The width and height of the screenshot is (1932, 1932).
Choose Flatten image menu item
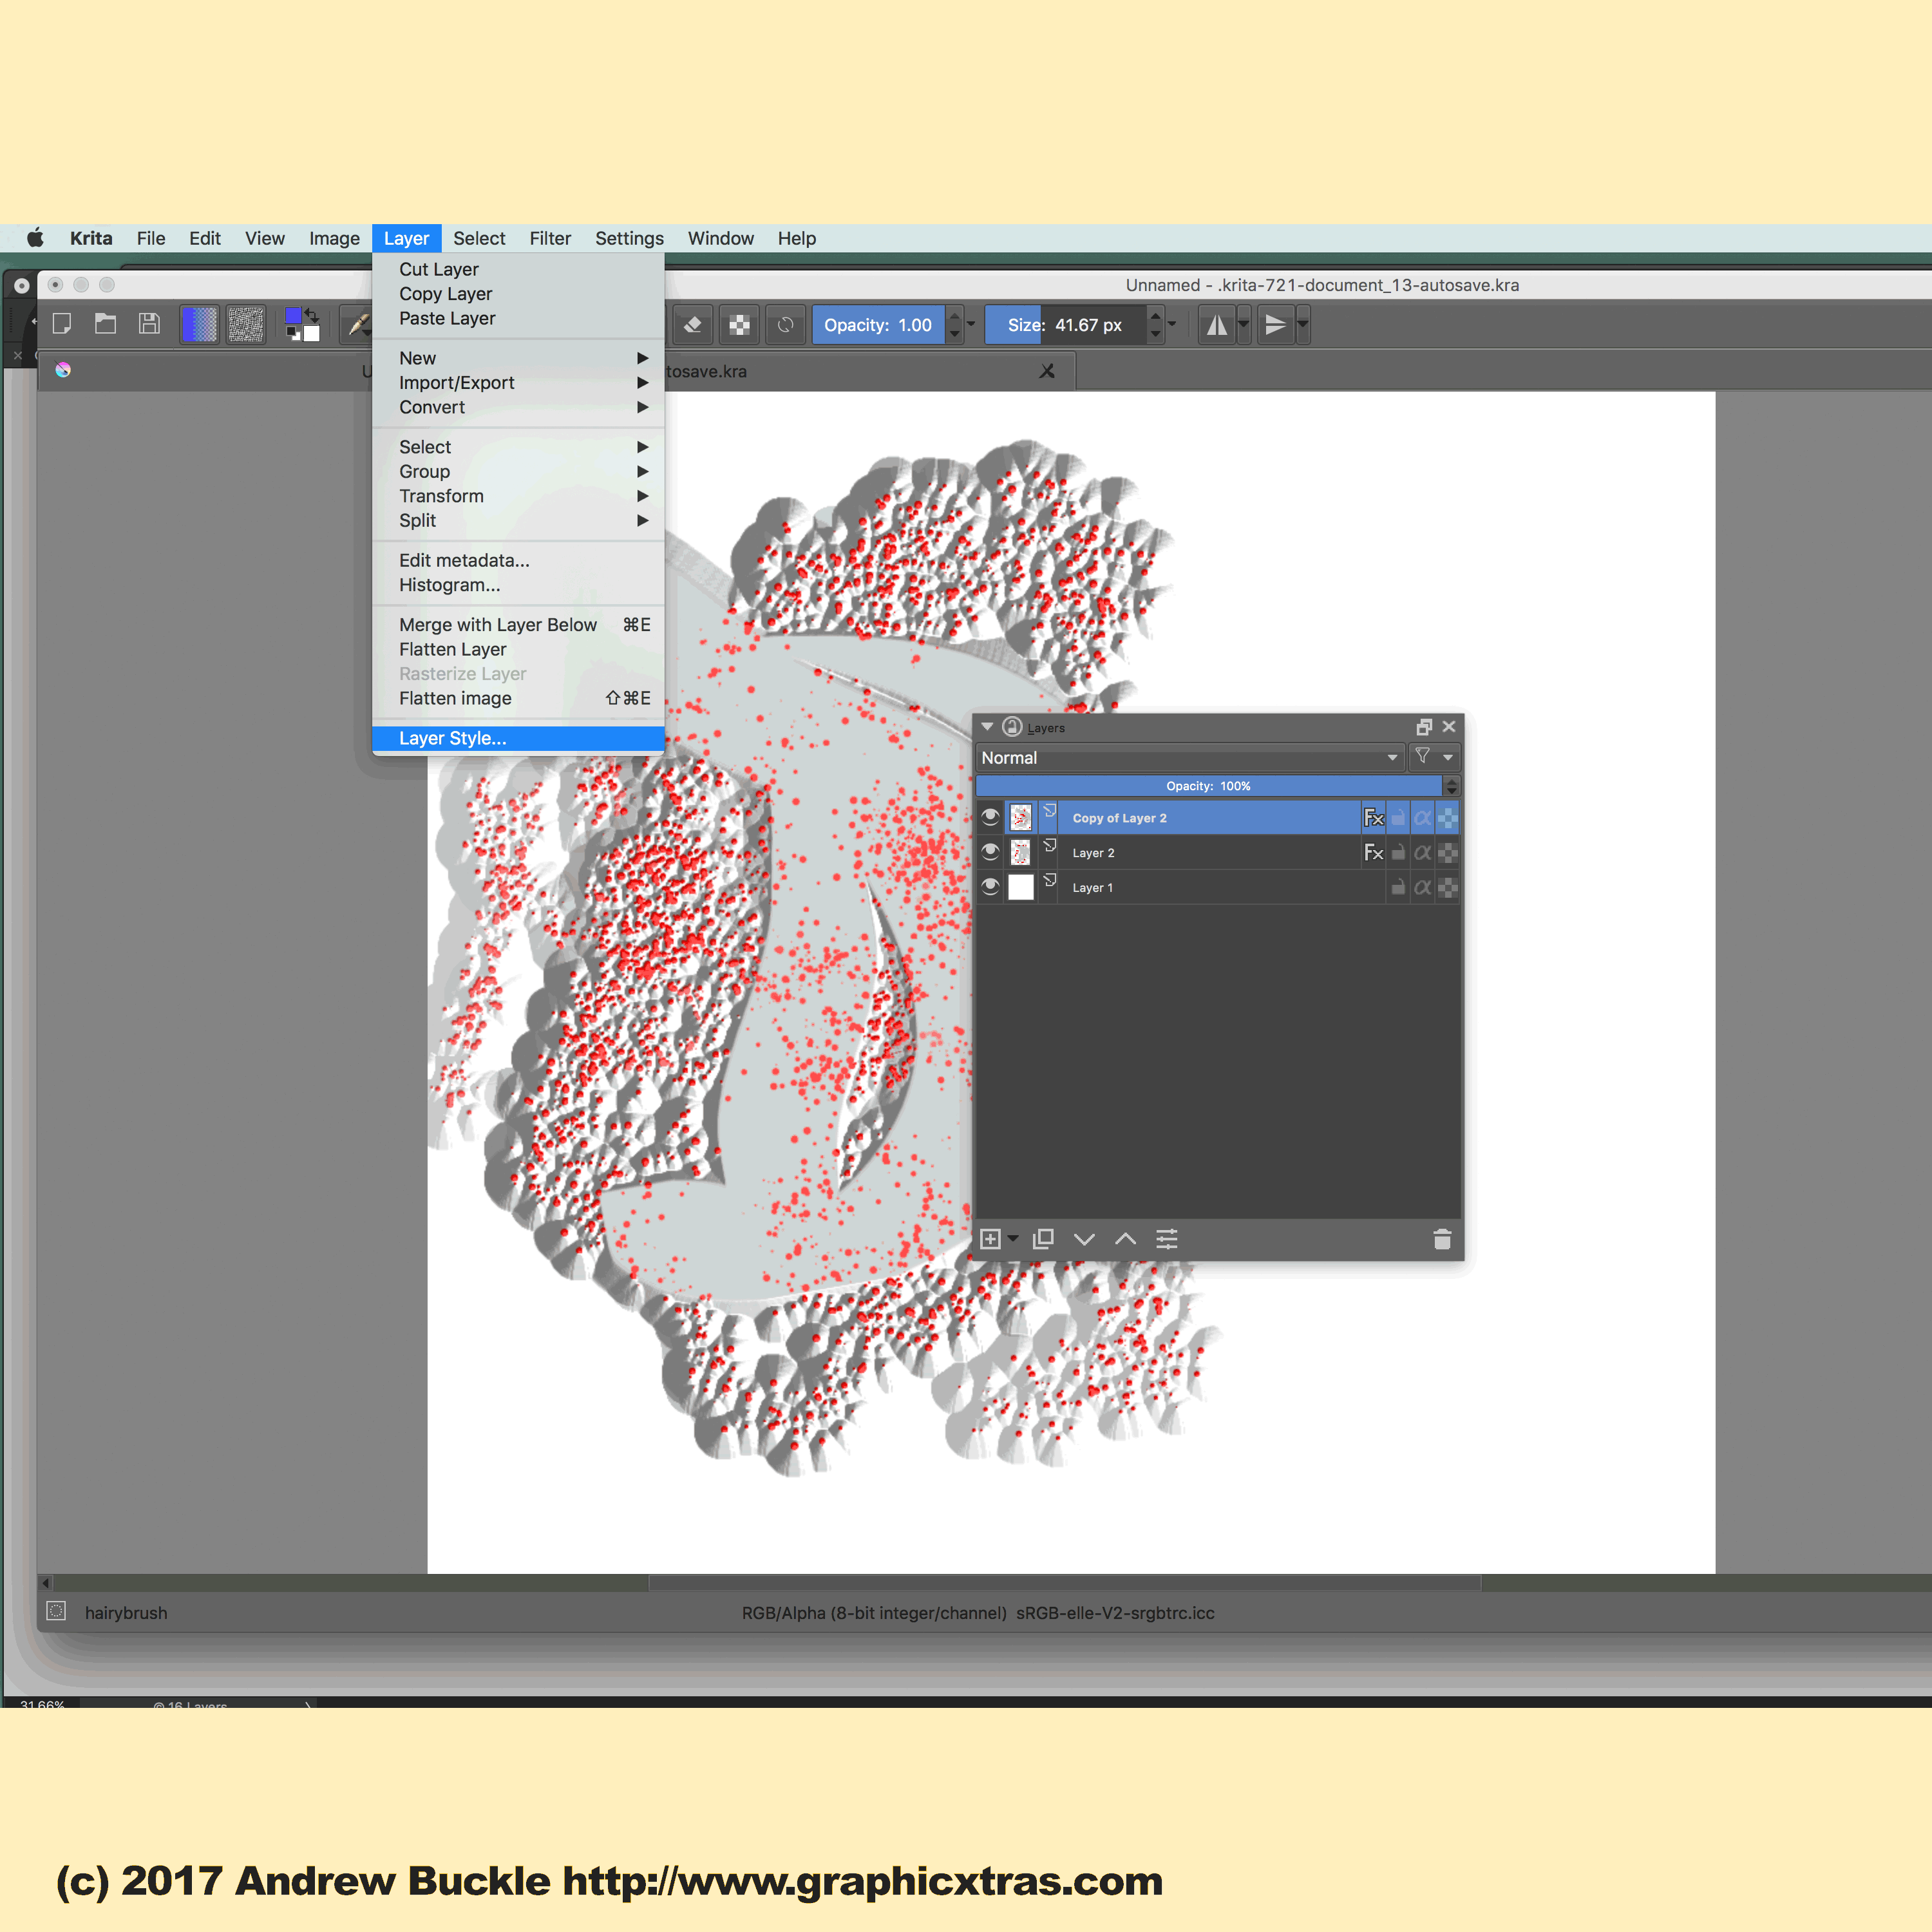coord(518,698)
